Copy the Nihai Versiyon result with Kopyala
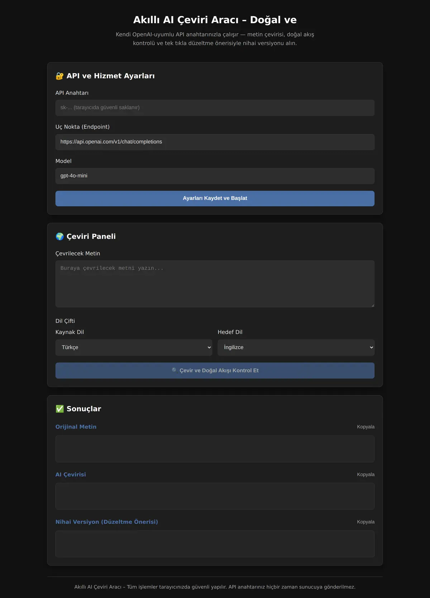This screenshot has height=598, width=430. point(365,522)
